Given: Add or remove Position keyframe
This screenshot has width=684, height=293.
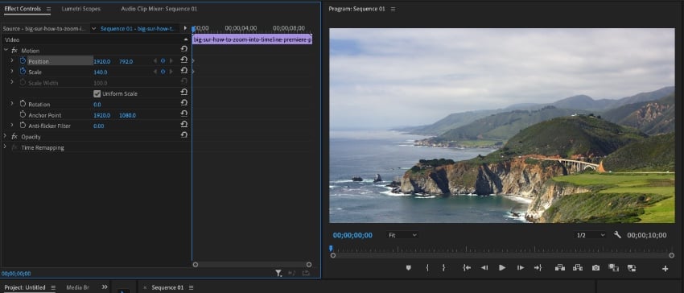Looking at the screenshot, I should (163, 61).
